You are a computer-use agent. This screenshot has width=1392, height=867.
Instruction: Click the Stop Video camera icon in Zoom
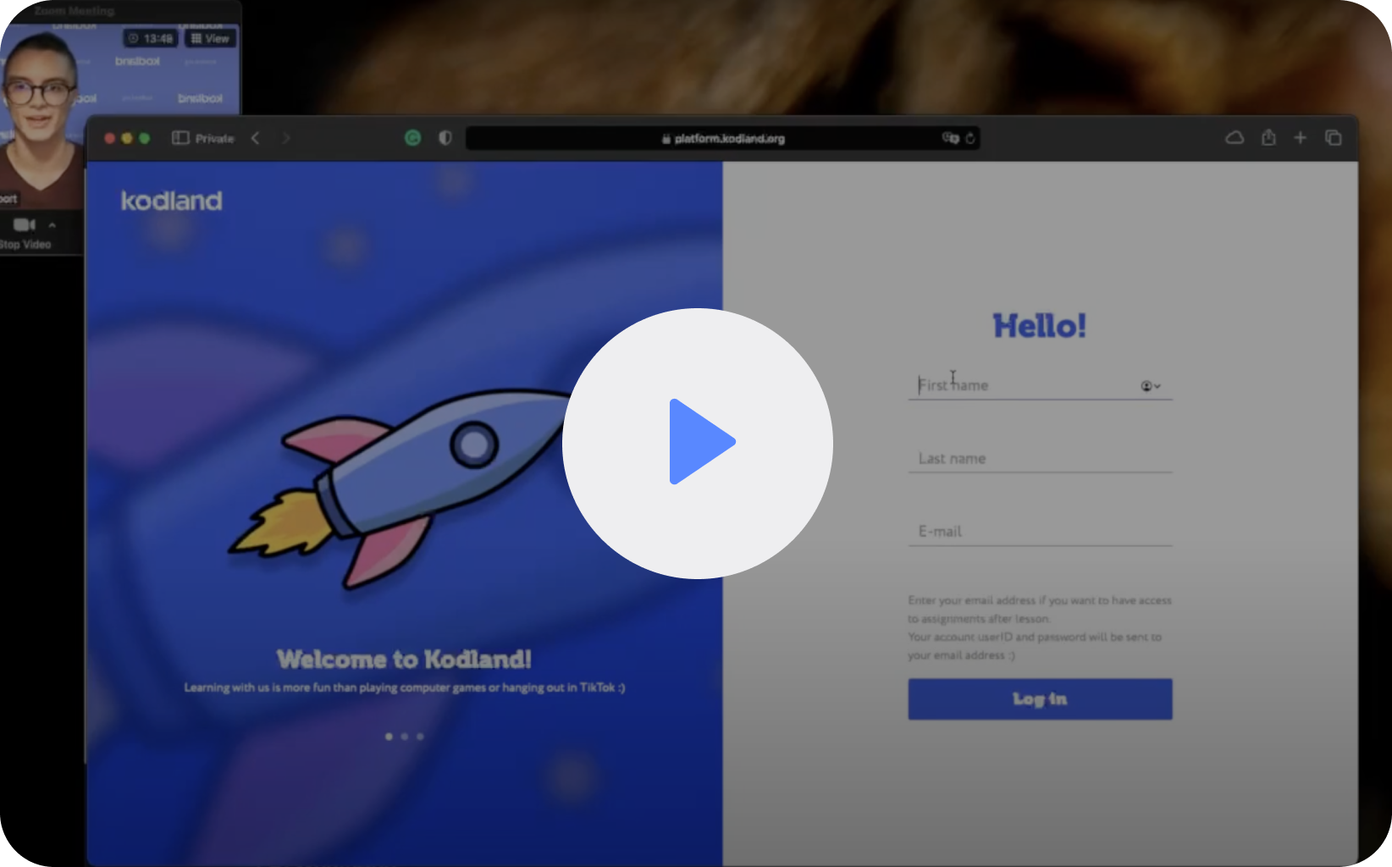25,224
